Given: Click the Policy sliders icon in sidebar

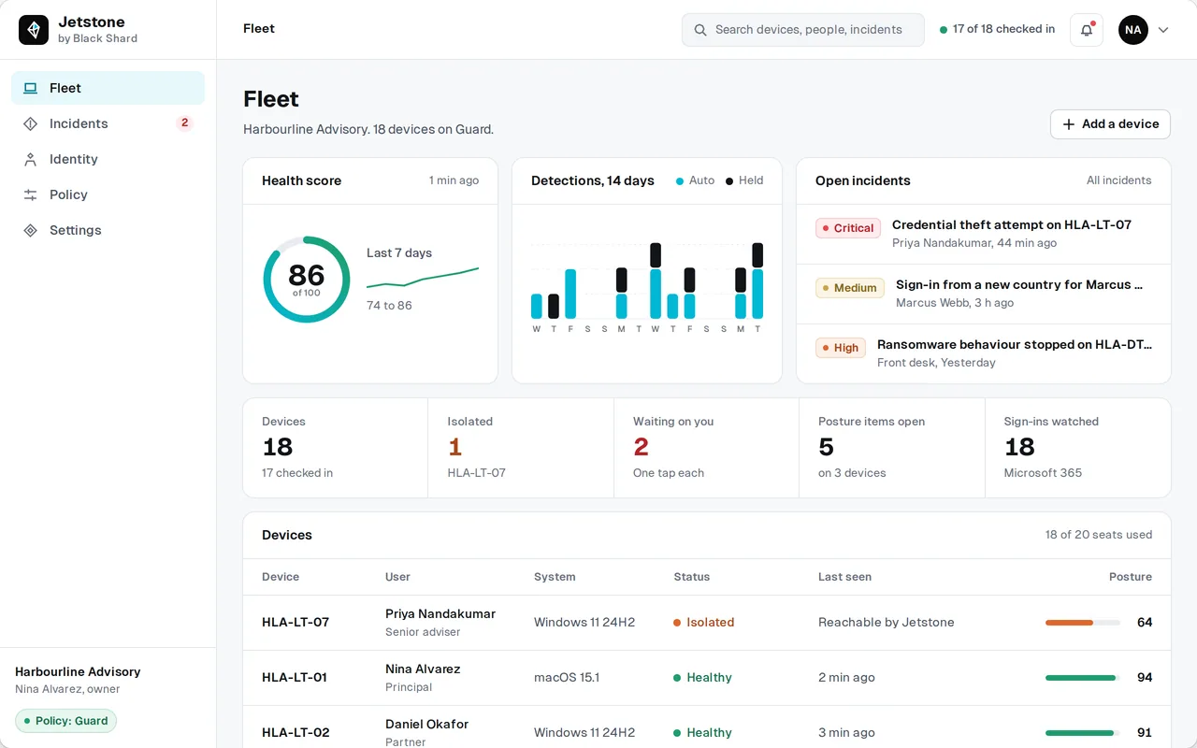Looking at the screenshot, I should coord(31,194).
